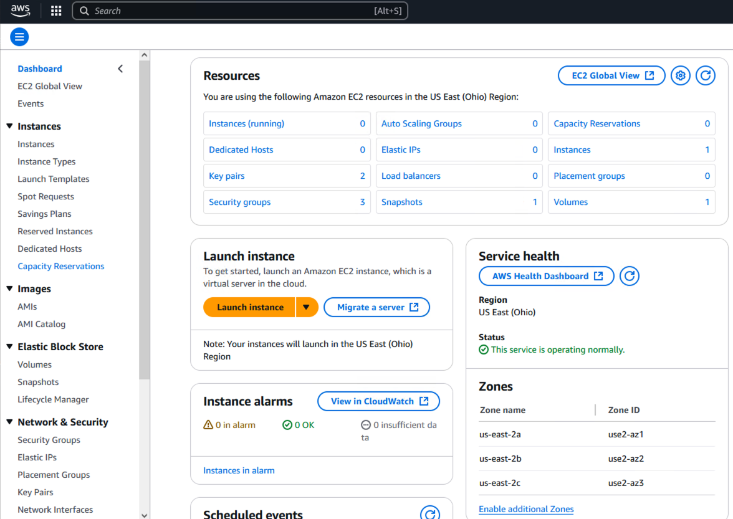Collapse the Network & Security section
Image resolution: width=733 pixels, height=519 pixels.
coord(9,422)
